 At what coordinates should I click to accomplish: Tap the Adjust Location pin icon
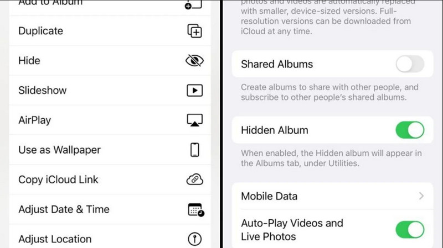pyautogui.click(x=195, y=239)
